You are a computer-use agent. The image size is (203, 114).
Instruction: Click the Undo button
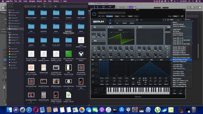click(130, 16)
